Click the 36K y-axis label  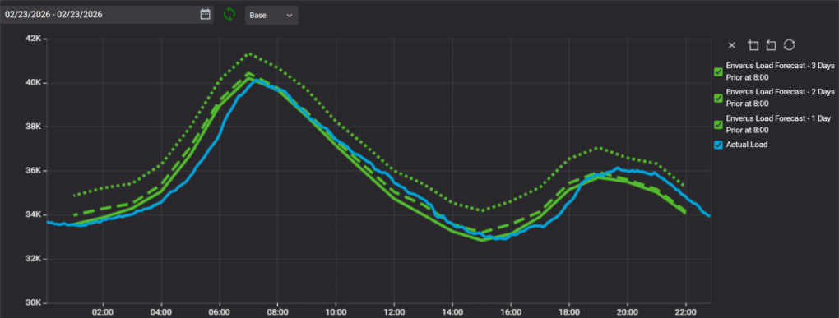[x=34, y=170]
